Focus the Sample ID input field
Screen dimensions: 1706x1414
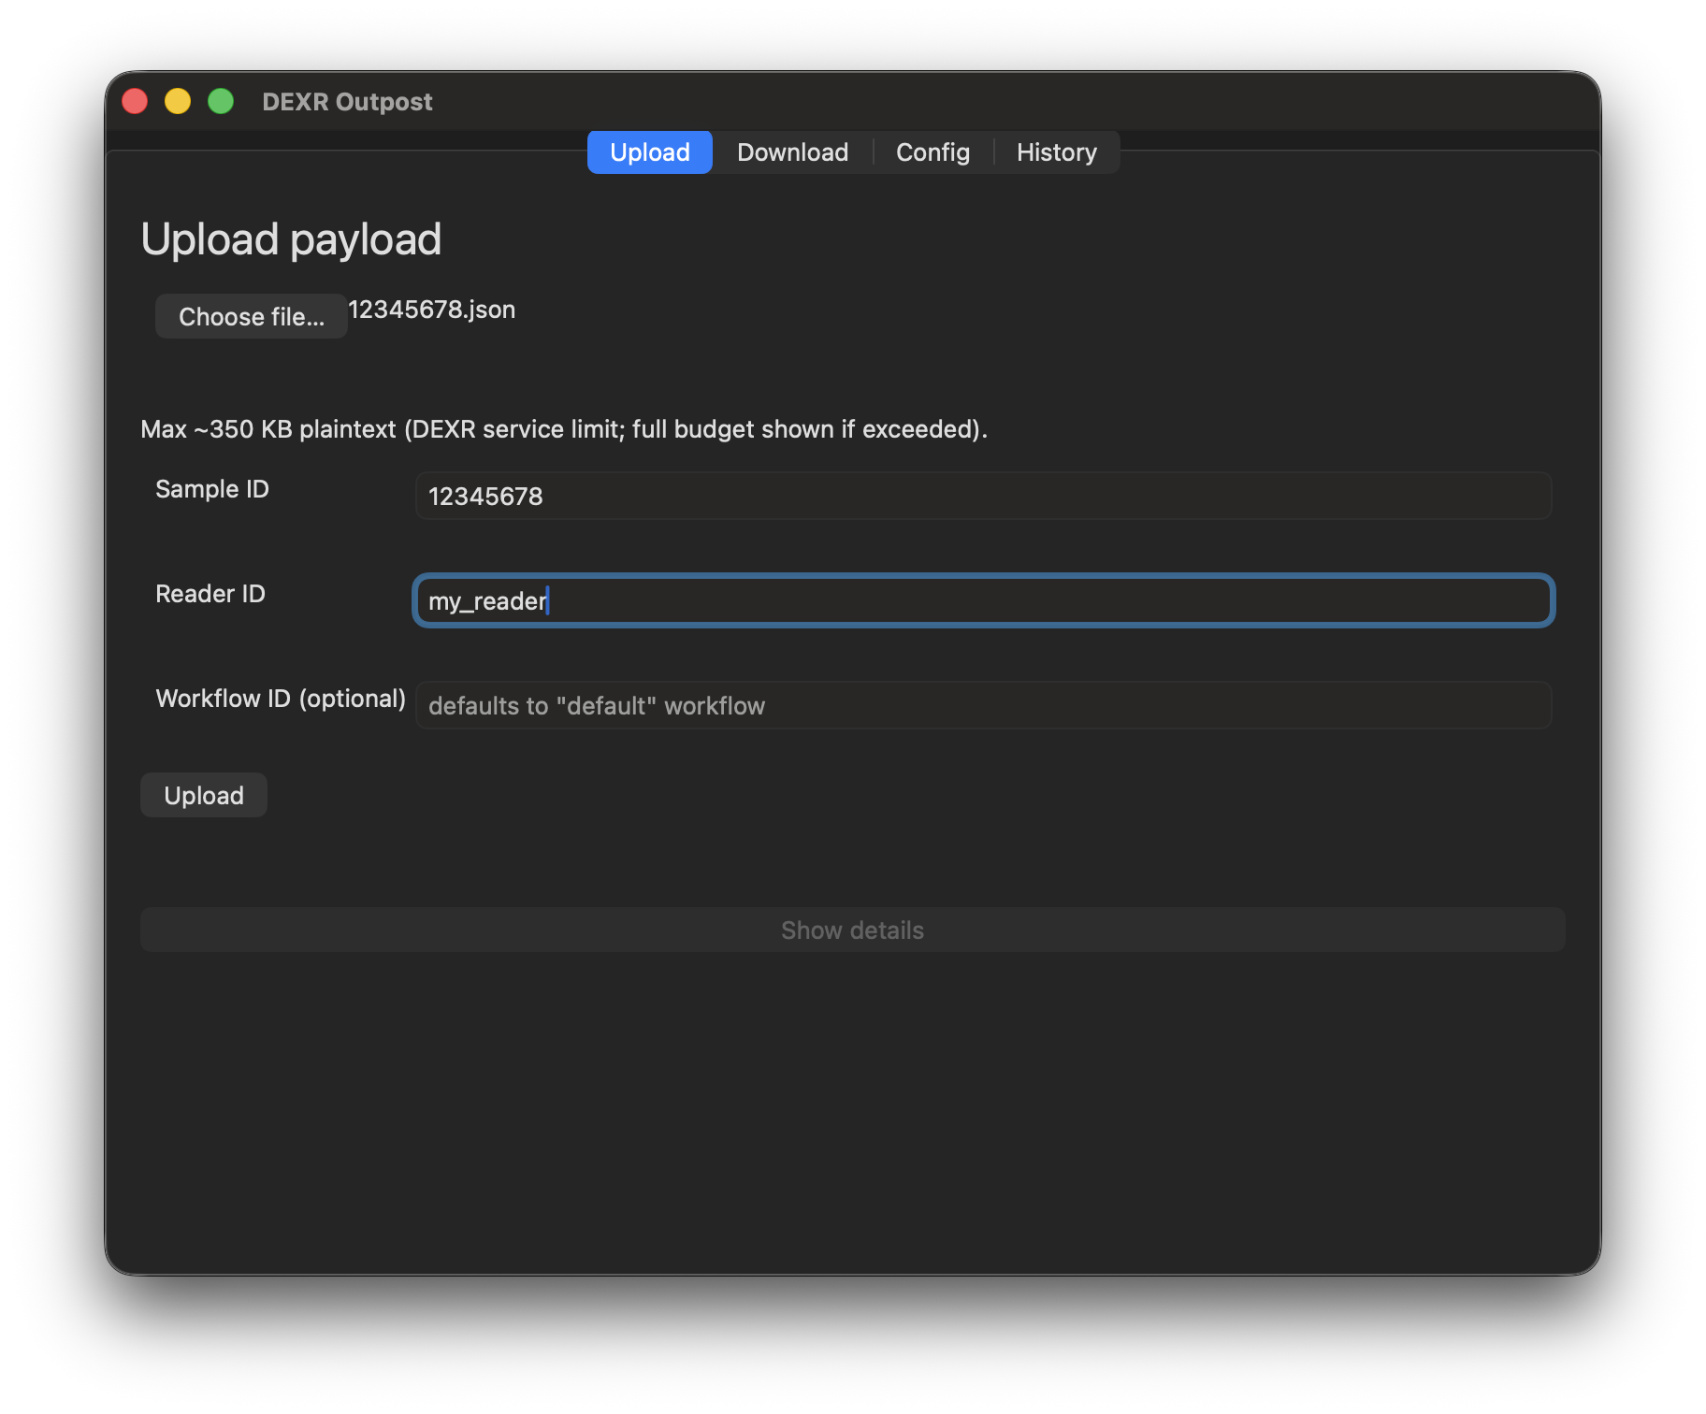tap(983, 497)
